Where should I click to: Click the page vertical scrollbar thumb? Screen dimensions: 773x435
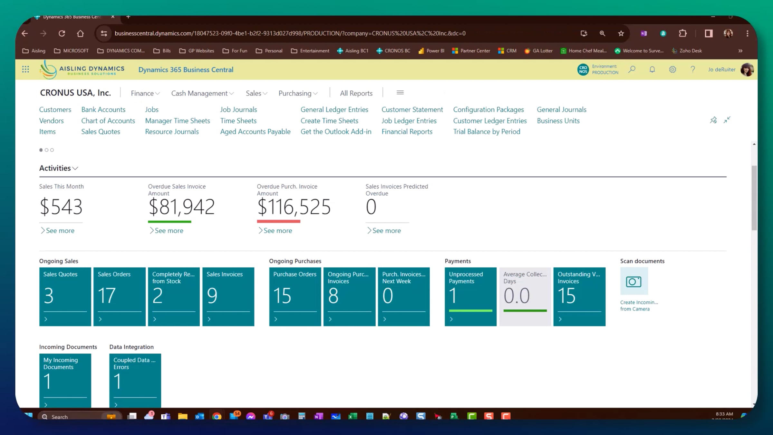tap(754, 198)
